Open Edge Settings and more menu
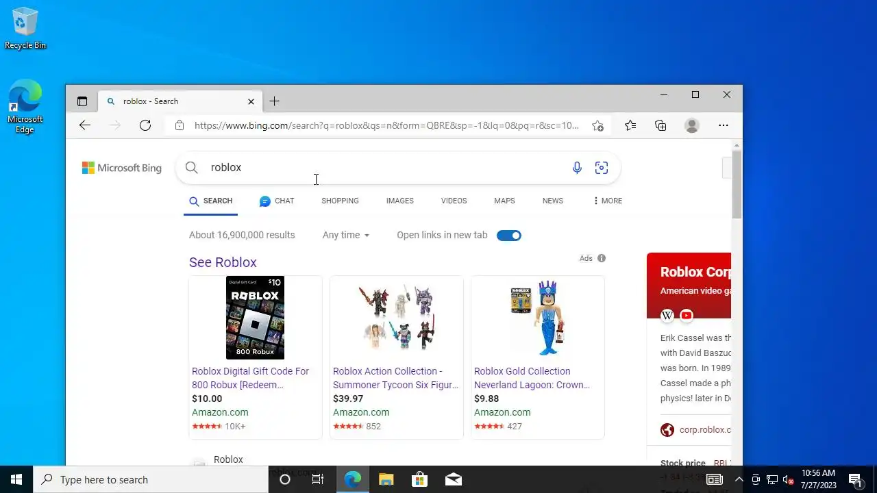Viewport: 877px width, 493px height. coord(724,125)
